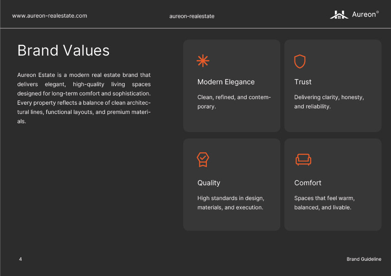This screenshot has width=391, height=276.
Task: Click the Aureon Estate description paragraph
Action: pos(84,98)
